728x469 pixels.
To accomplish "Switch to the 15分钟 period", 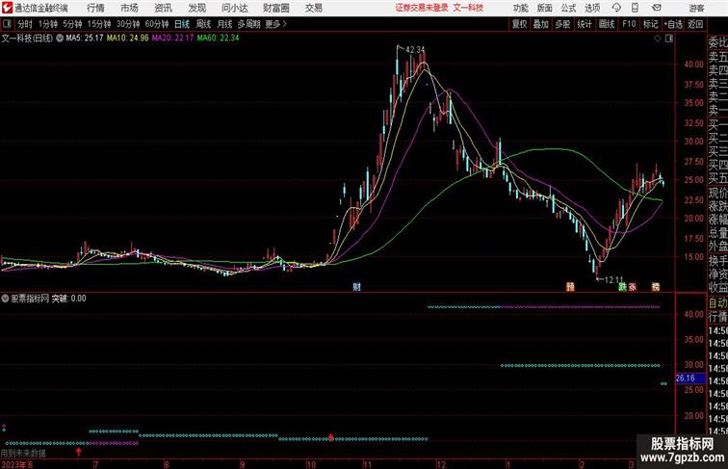I will coord(99,24).
